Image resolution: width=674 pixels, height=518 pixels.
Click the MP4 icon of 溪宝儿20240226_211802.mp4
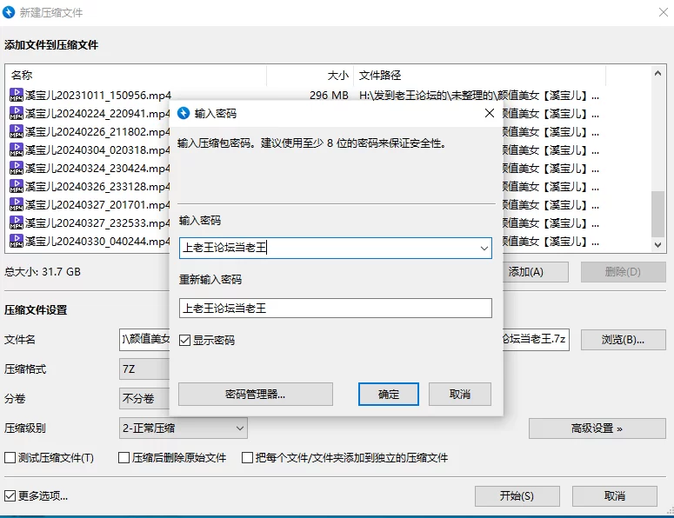coord(17,131)
